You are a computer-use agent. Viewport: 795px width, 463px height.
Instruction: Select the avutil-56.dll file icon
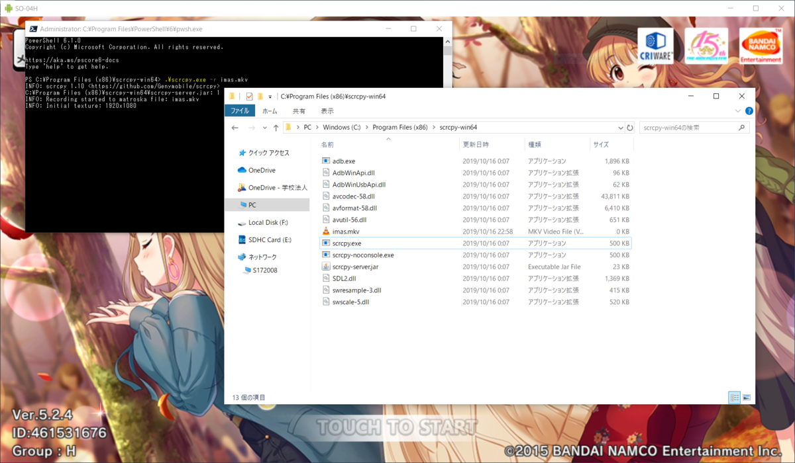pos(325,220)
